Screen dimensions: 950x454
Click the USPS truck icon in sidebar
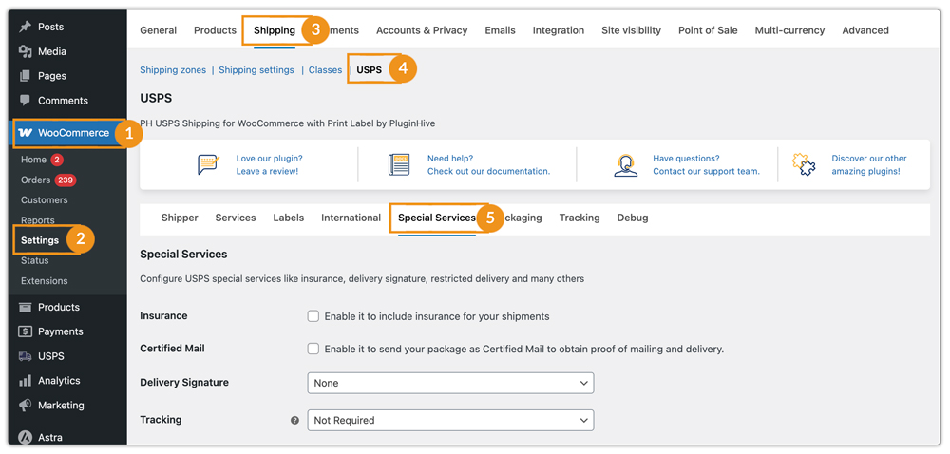point(25,356)
